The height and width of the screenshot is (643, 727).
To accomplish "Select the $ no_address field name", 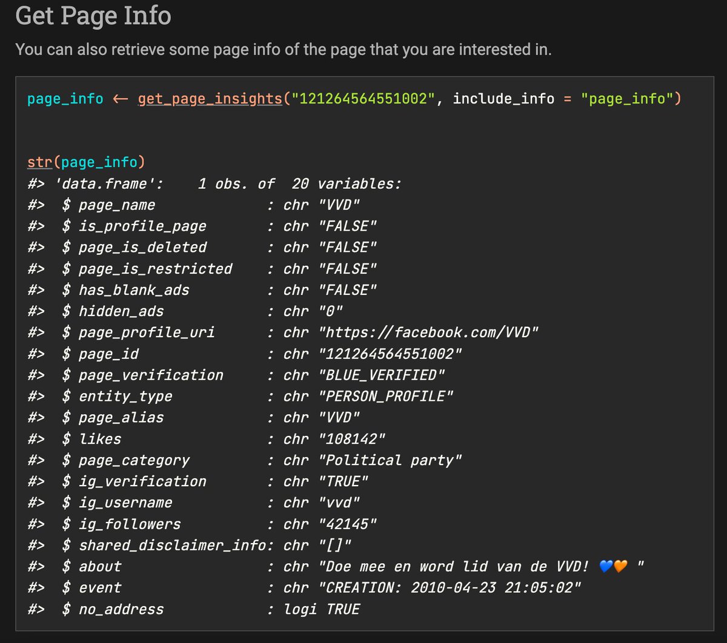I will [113, 609].
